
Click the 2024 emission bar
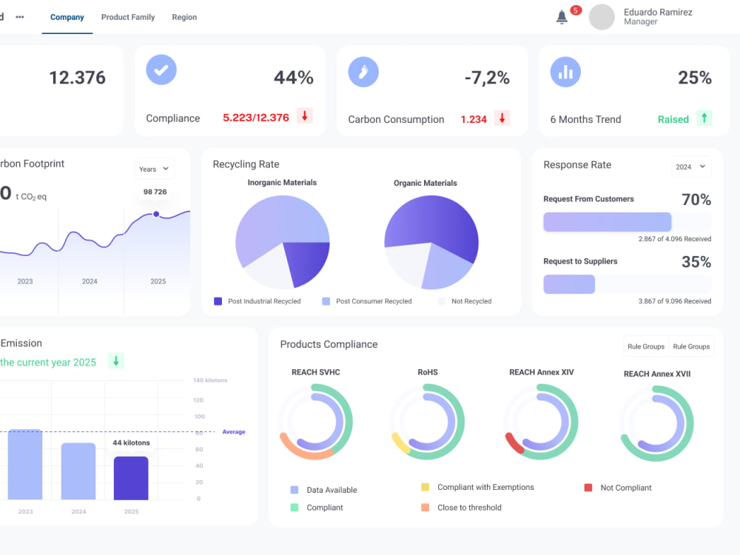click(78, 471)
